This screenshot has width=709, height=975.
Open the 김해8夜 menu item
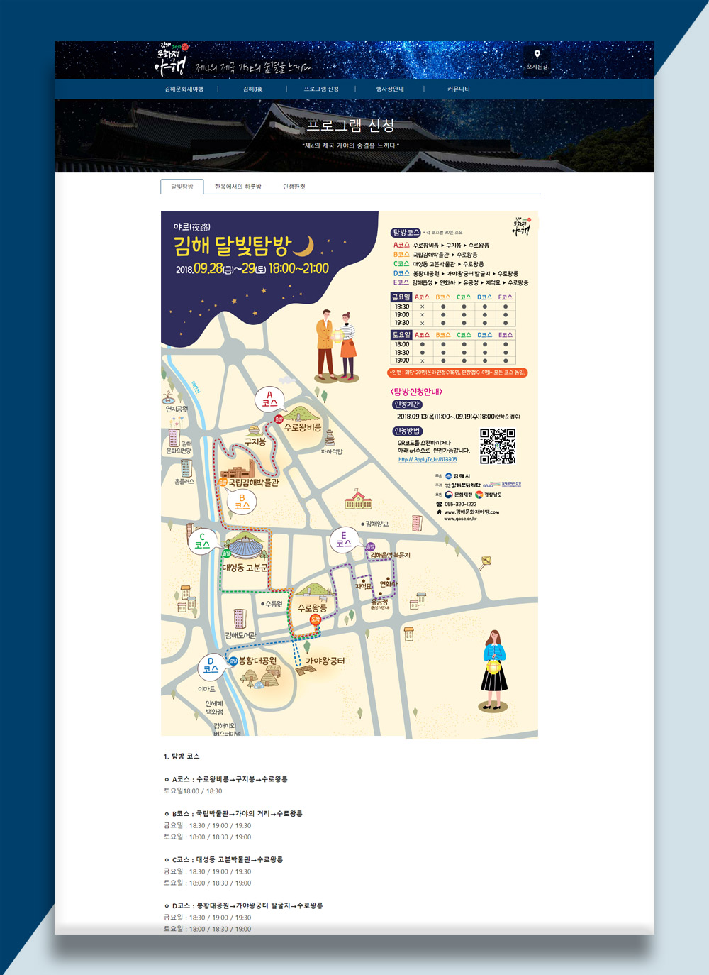tap(252, 89)
